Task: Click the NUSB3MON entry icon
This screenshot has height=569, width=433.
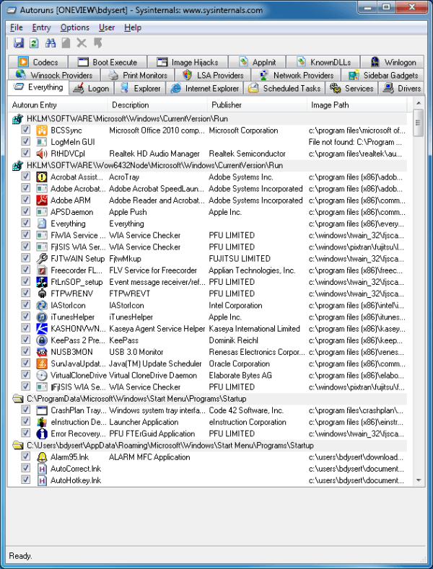Action: coord(42,352)
